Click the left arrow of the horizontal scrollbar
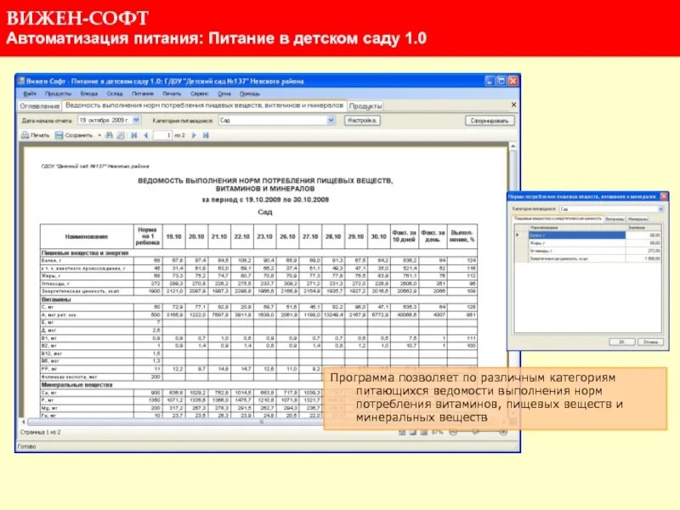The width and height of the screenshot is (680, 510). (x=24, y=422)
